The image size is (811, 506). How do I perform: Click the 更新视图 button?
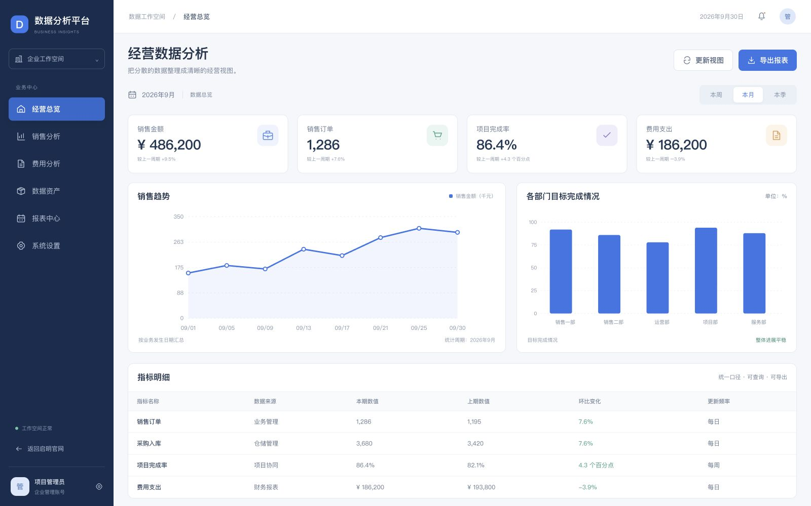pyautogui.click(x=703, y=60)
